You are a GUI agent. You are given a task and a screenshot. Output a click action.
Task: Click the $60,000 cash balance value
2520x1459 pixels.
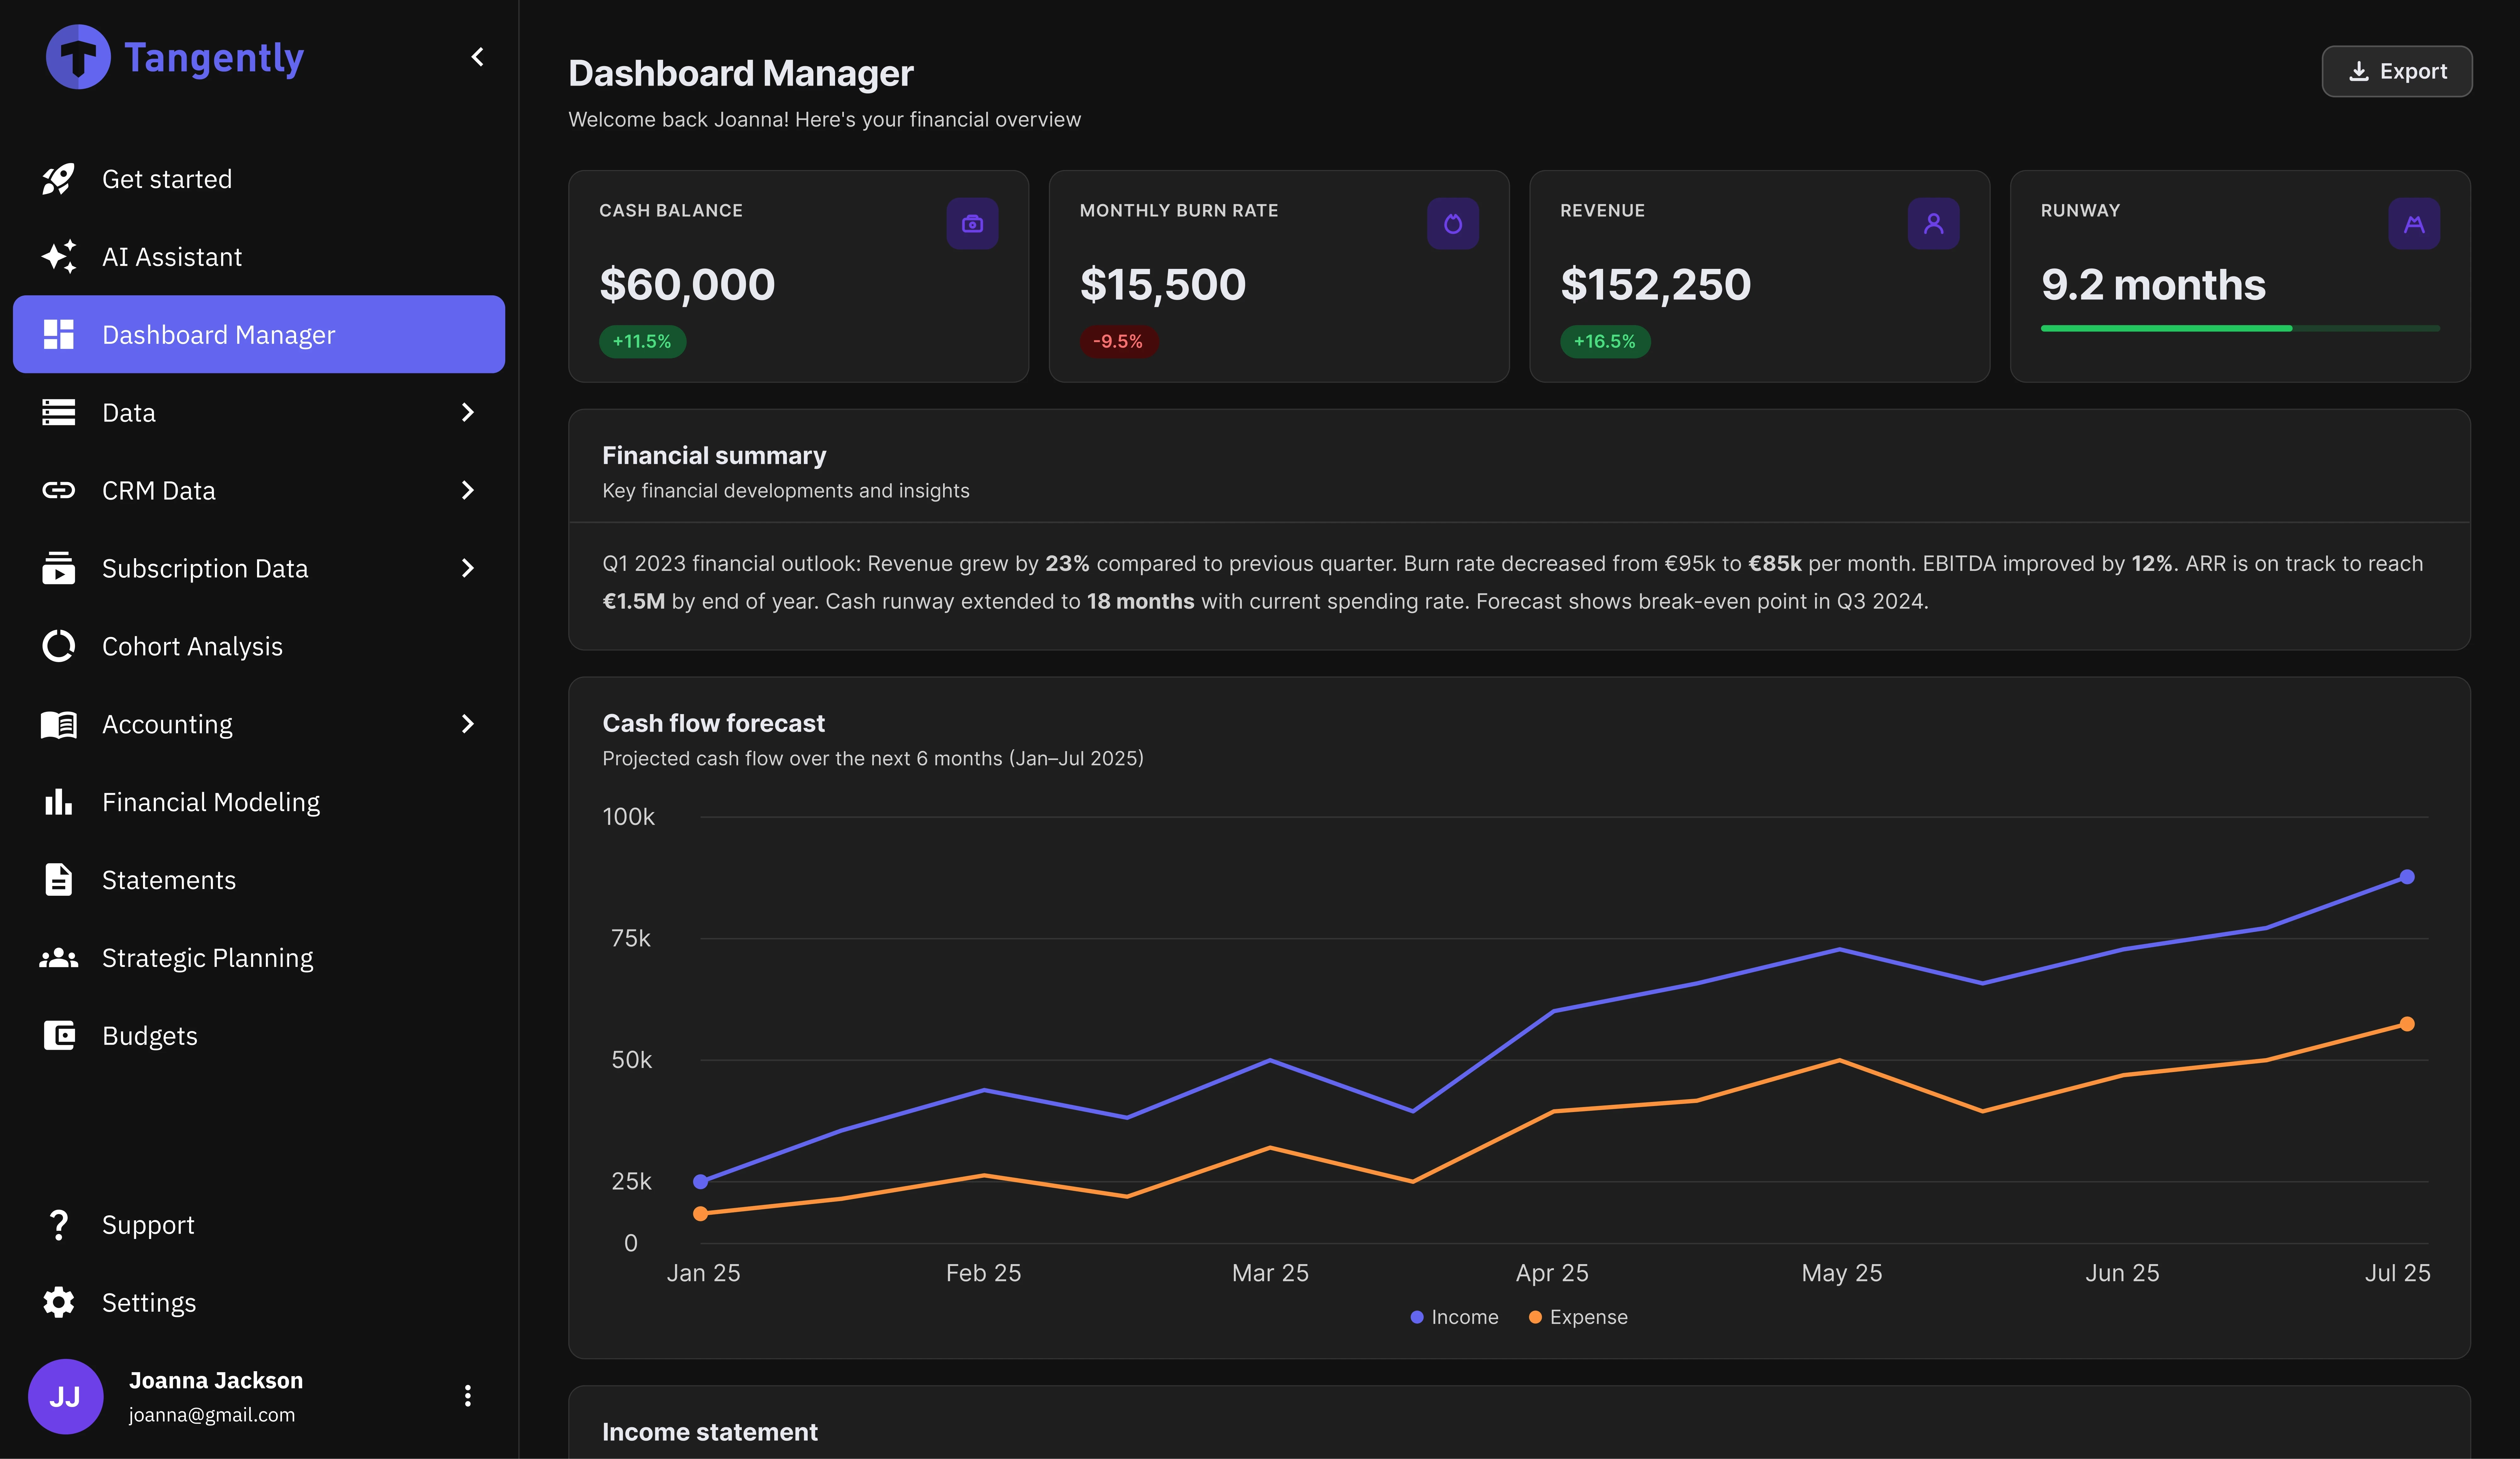pos(687,285)
